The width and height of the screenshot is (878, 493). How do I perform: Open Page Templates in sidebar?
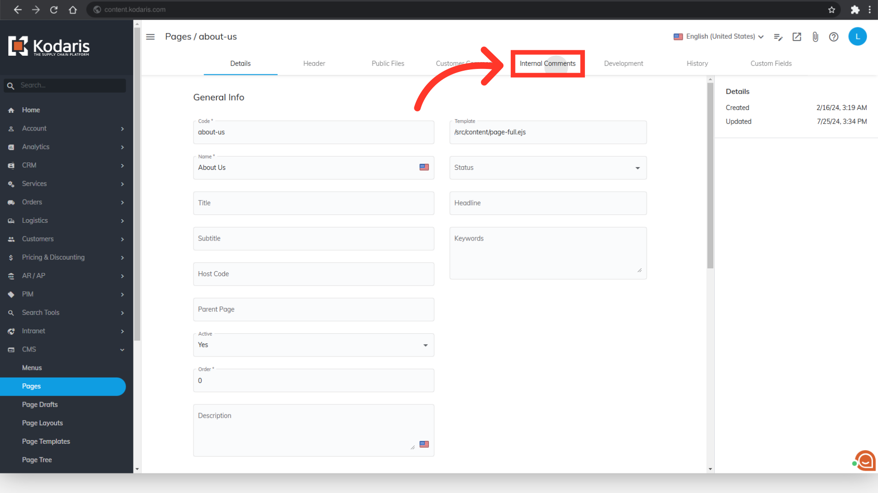click(46, 441)
